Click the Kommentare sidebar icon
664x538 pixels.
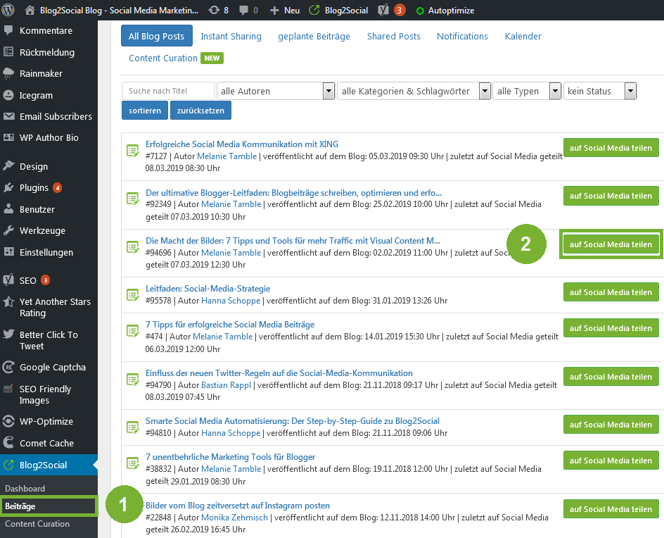click(x=8, y=30)
